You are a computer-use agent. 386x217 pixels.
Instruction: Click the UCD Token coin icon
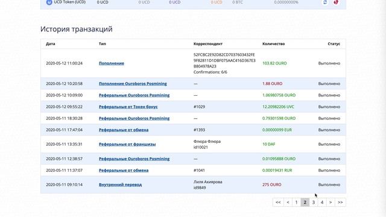pos(49,2)
